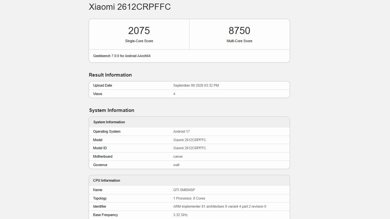The height and width of the screenshot is (219, 390).
Task: Select the governor value walt
Action: (x=176, y=165)
